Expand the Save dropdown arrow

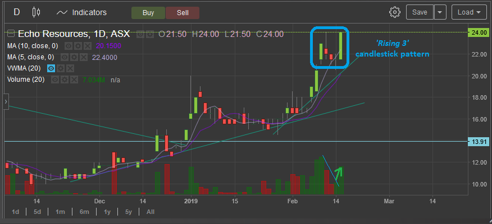440,12
